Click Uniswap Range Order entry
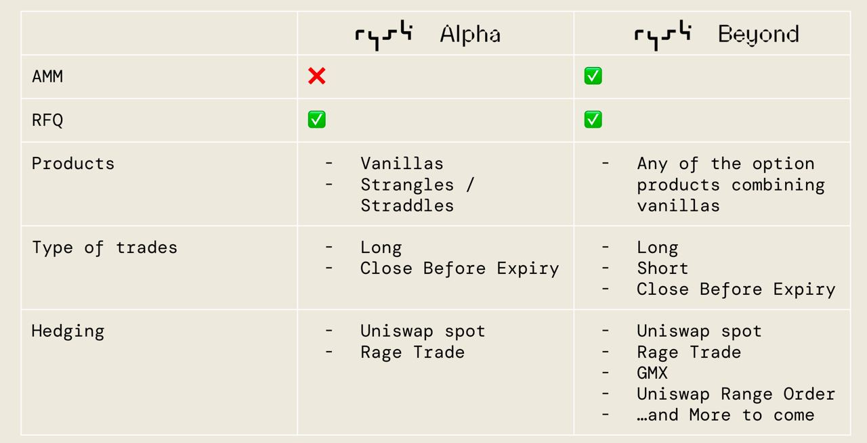The image size is (867, 443). [x=736, y=394]
